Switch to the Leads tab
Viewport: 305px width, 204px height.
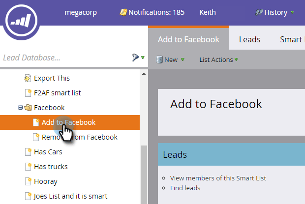(249, 39)
